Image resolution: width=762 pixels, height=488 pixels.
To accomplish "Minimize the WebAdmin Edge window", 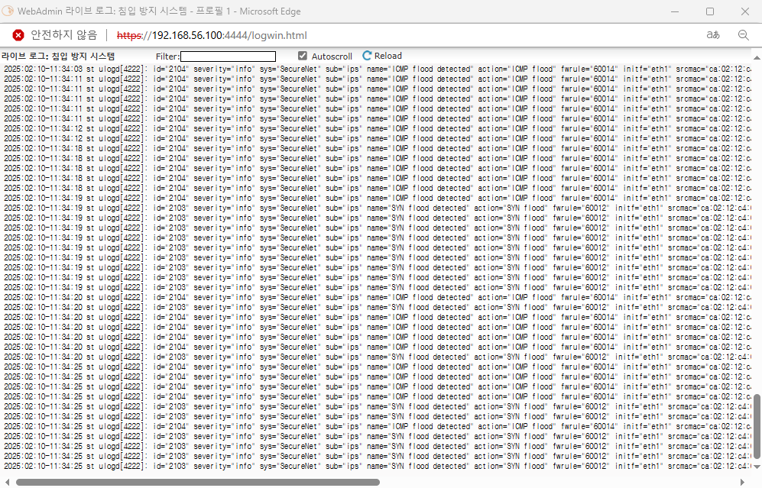I will 675,11.
